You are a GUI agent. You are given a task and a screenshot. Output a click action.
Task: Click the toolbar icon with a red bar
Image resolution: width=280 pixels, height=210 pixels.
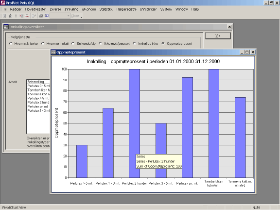27,16
